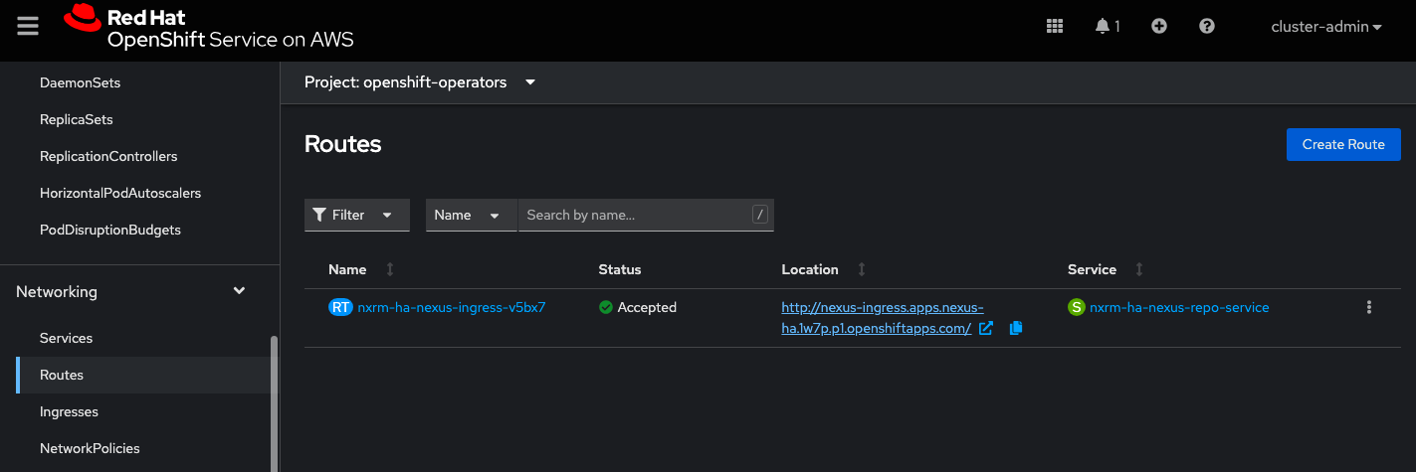
Task: Click the green Accepted check icon
Action: point(605,308)
